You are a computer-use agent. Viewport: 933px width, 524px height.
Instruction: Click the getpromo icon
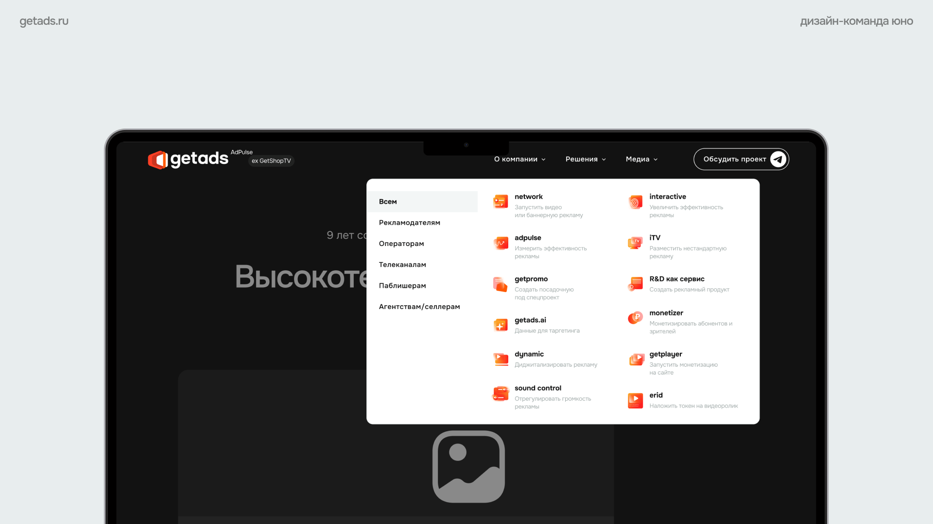(x=501, y=284)
